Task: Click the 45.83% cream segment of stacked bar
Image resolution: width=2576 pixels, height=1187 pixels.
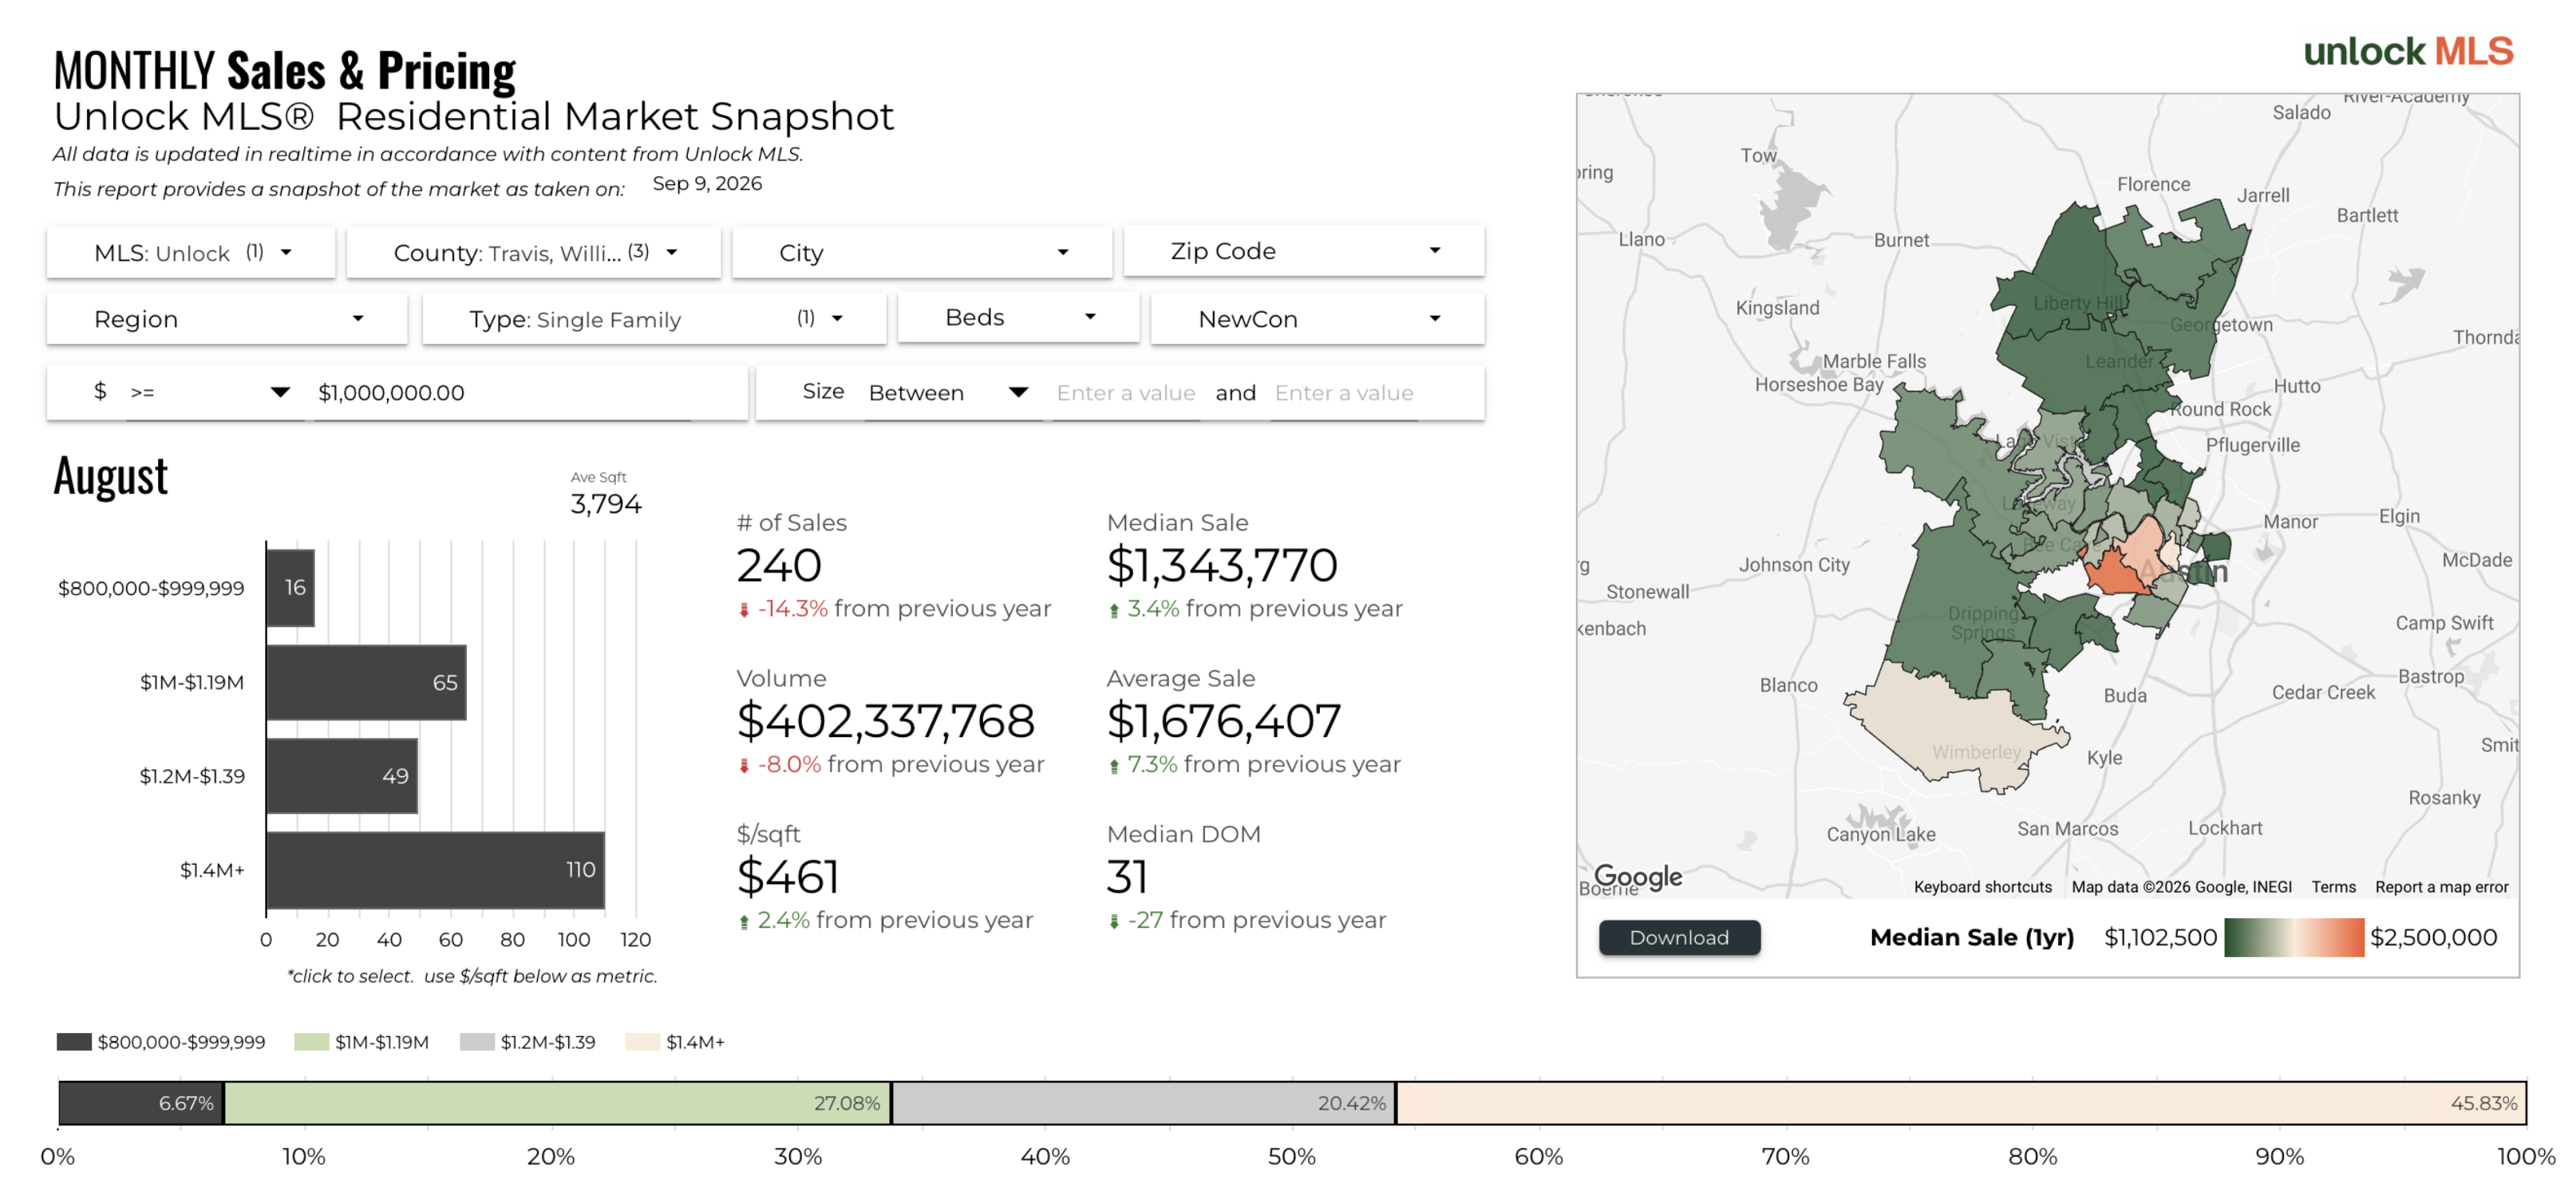Action: click(x=1961, y=1103)
